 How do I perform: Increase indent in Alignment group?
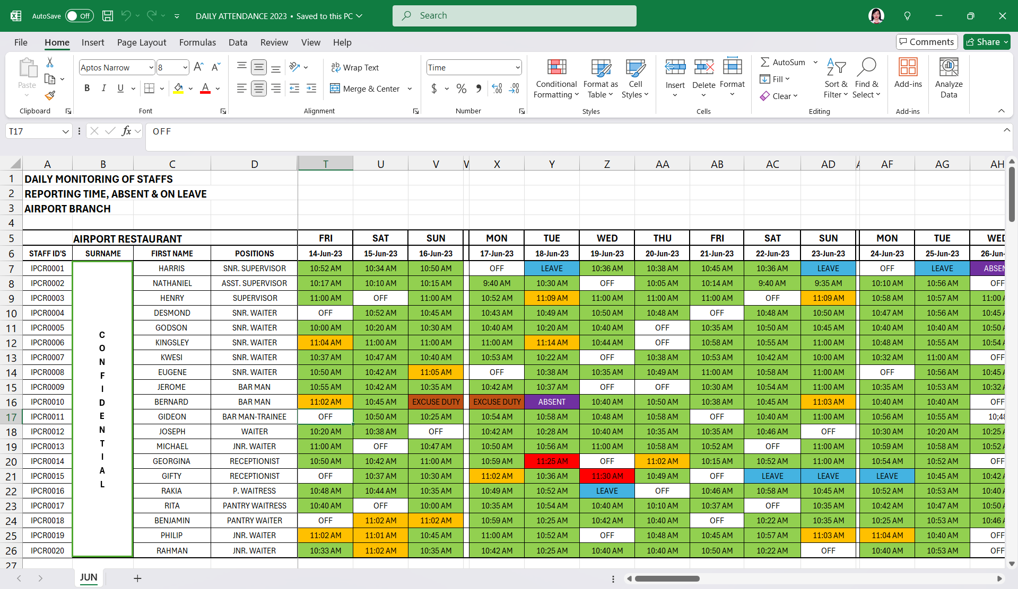[311, 88]
